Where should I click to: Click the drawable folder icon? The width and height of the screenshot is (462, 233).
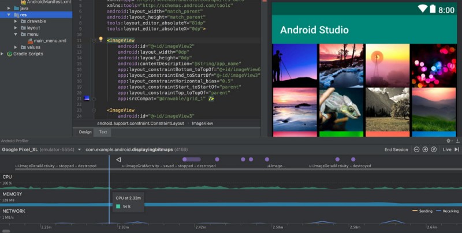point(23,21)
